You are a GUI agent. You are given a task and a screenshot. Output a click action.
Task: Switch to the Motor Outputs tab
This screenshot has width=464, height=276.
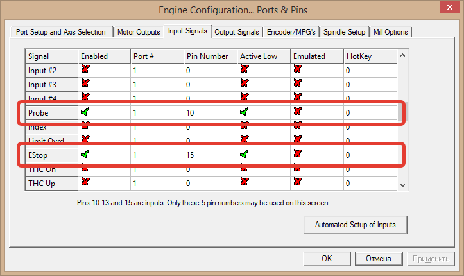139,32
